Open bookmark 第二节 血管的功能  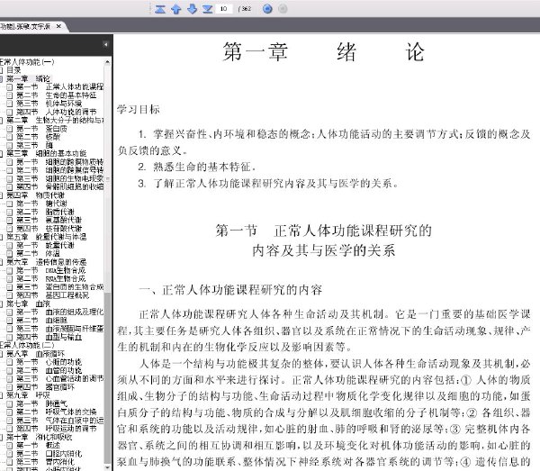tap(49, 370)
